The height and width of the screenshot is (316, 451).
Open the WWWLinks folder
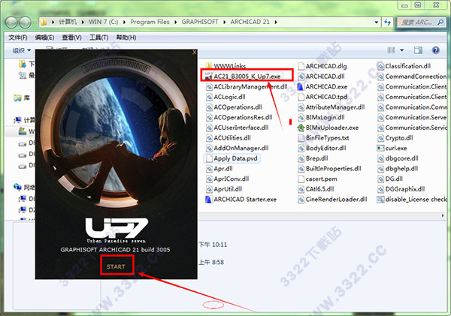(x=226, y=66)
